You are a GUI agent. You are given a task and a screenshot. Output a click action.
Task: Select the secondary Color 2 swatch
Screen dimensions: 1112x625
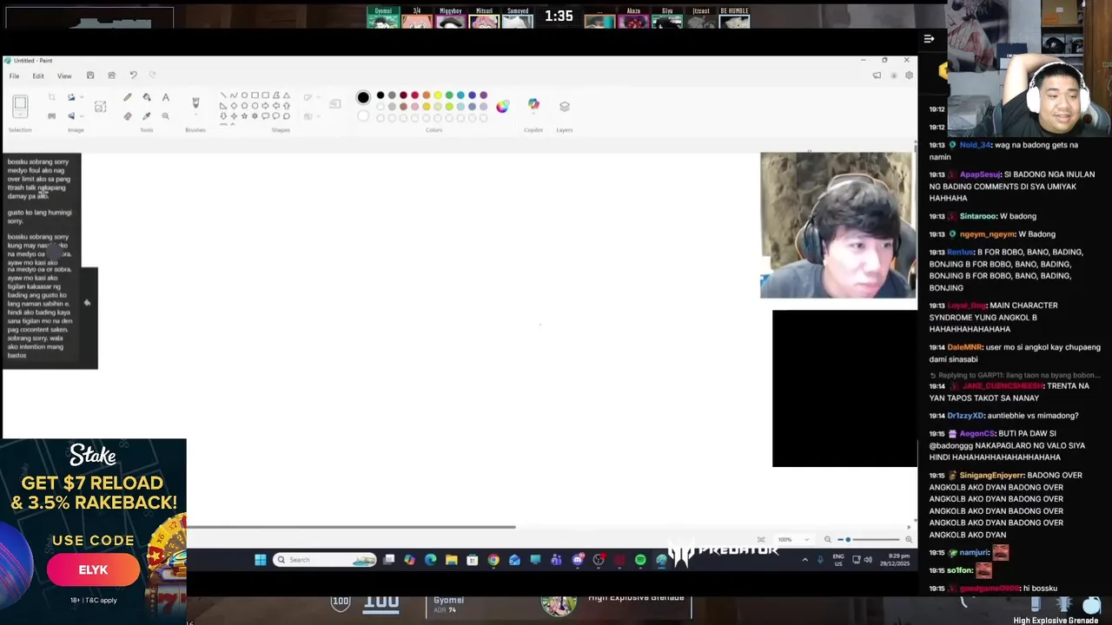pos(363,115)
